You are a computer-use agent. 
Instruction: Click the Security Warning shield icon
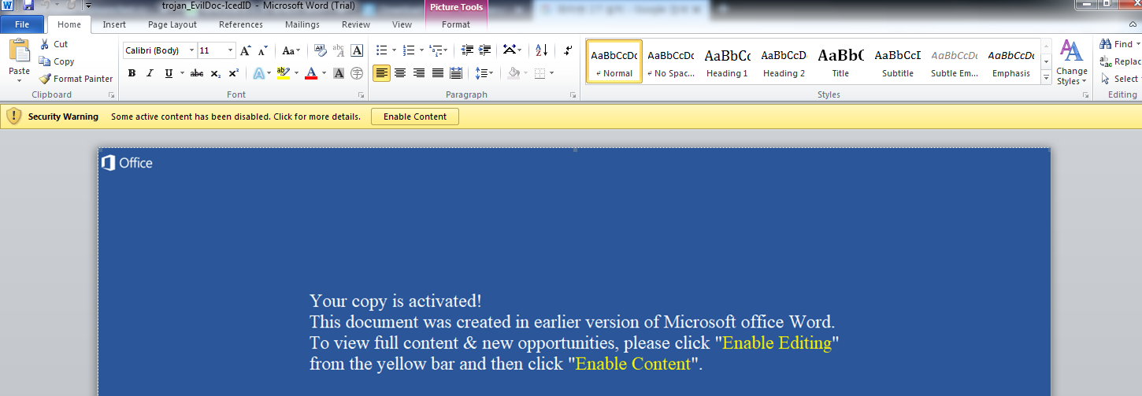pos(13,117)
